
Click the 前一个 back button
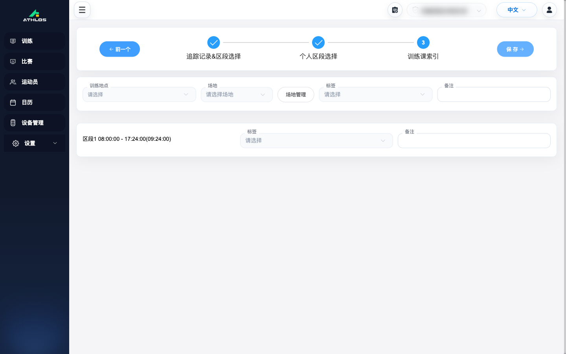pyautogui.click(x=119, y=49)
